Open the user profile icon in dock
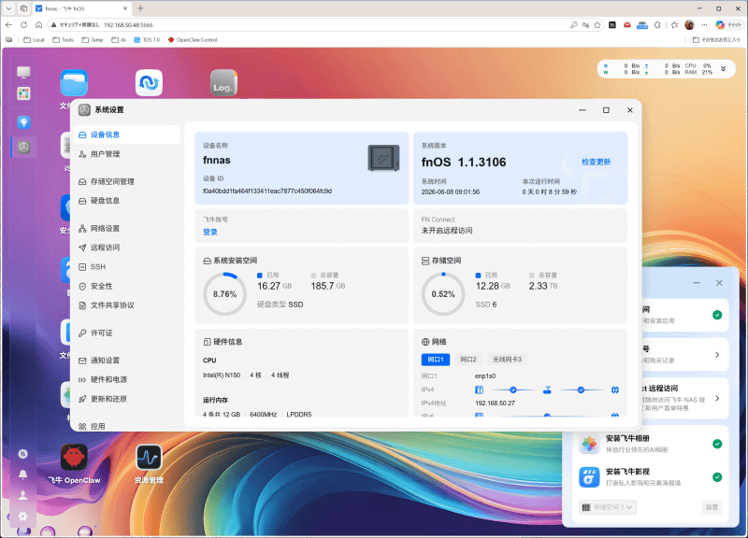The width and height of the screenshot is (748, 538). point(22,496)
